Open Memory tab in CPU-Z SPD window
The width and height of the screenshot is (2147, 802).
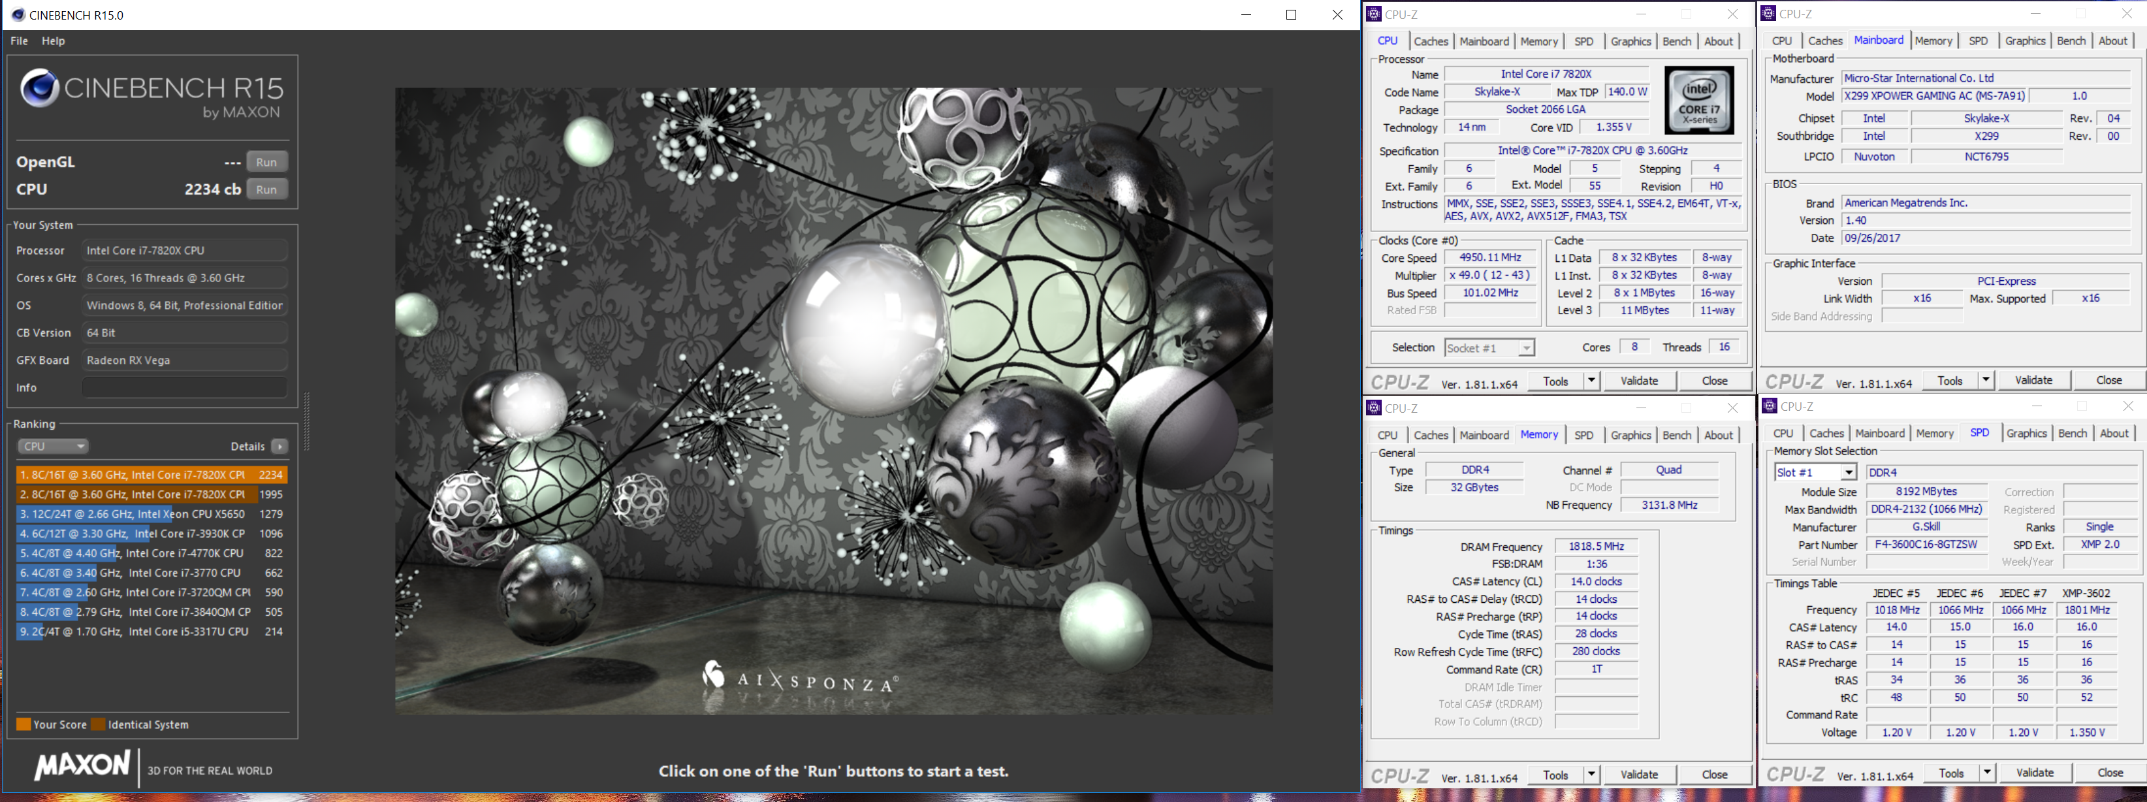click(1935, 434)
